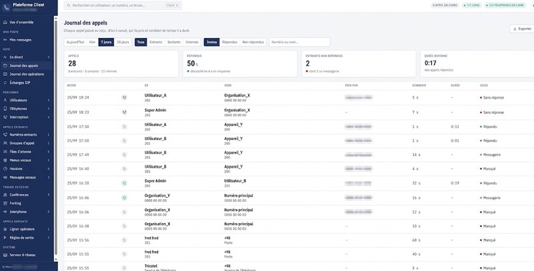The width and height of the screenshot is (534, 271).
Task: Open Journal des appels menu item
Action: click(27, 66)
